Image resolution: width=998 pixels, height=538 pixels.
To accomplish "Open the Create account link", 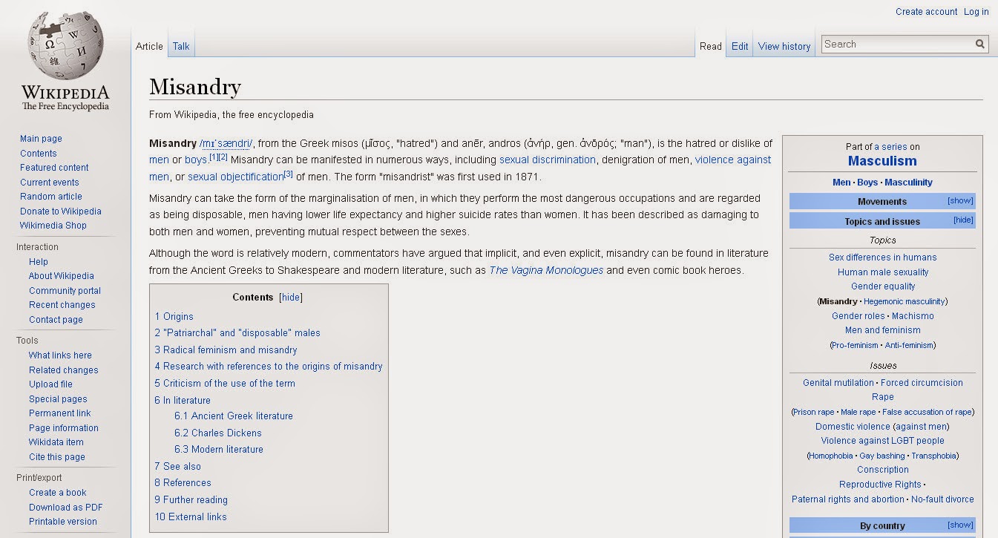I will pyautogui.click(x=926, y=11).
